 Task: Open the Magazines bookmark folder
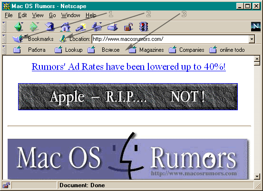tap(146, 50)
